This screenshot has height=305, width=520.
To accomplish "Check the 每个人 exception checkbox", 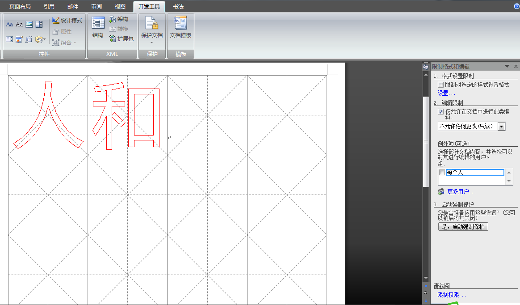I will click(x=442, y=173).
